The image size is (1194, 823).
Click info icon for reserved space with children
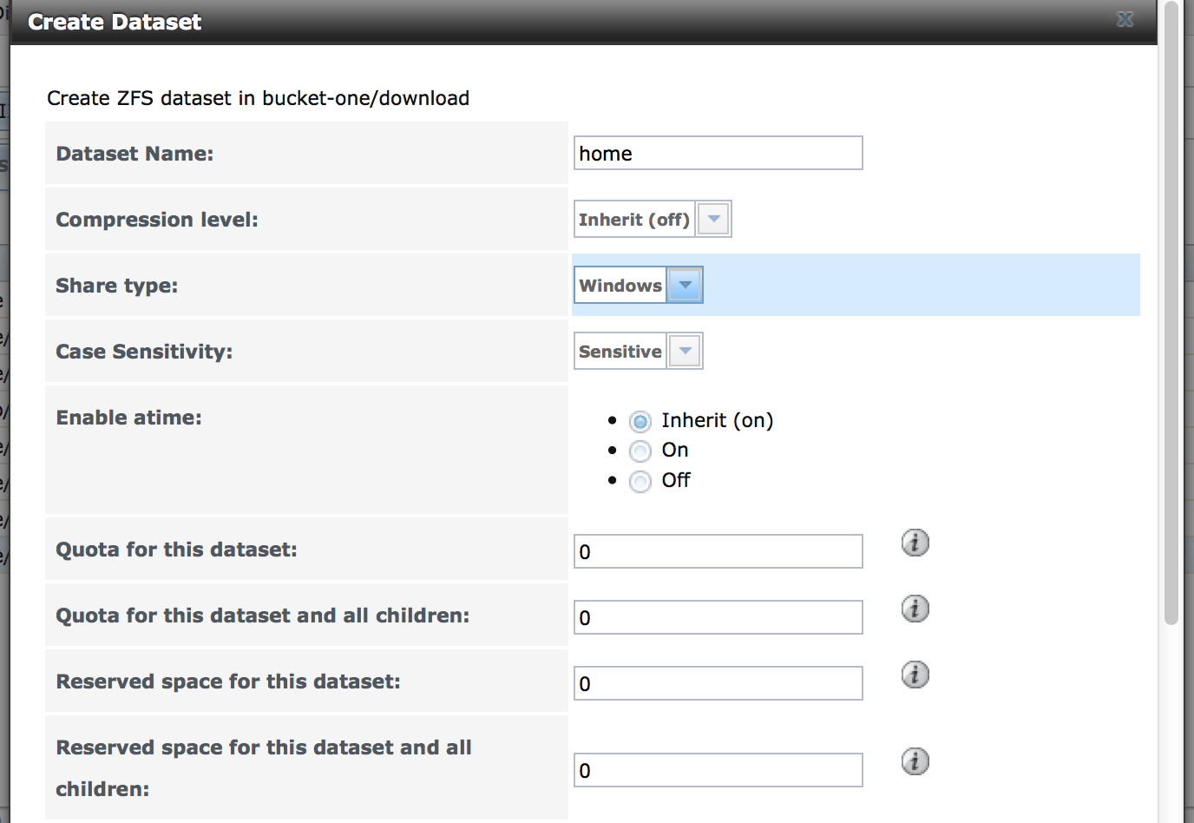915,761
